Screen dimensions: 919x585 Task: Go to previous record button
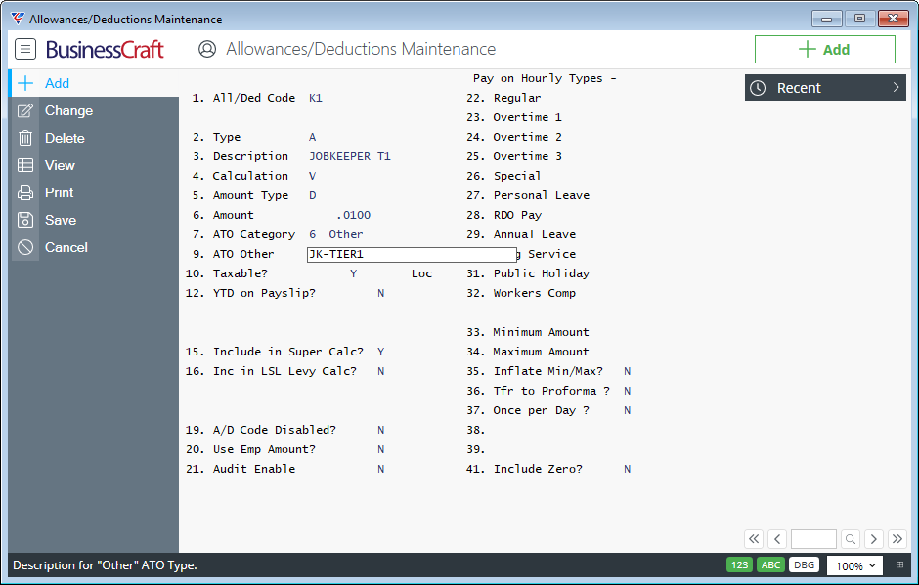(x=777, y=539)
